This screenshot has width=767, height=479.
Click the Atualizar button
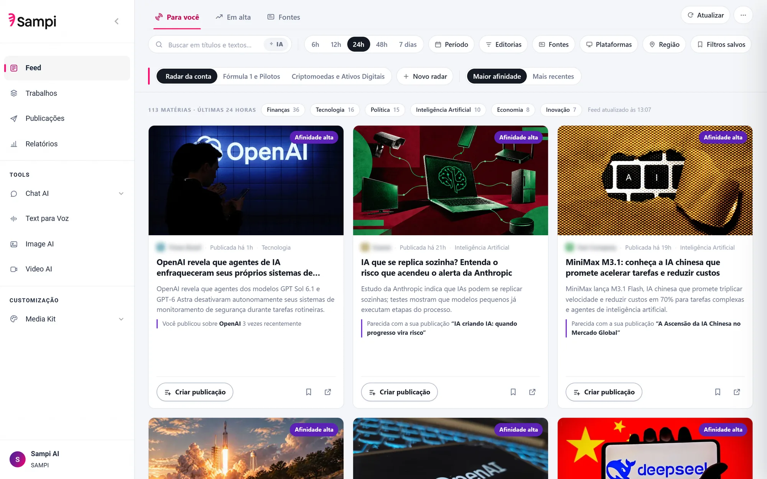(x=705, y=15)
